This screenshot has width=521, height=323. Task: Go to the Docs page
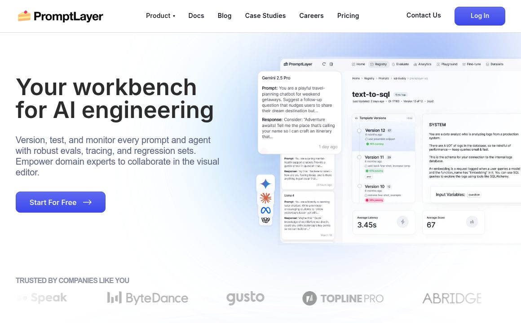196,16
